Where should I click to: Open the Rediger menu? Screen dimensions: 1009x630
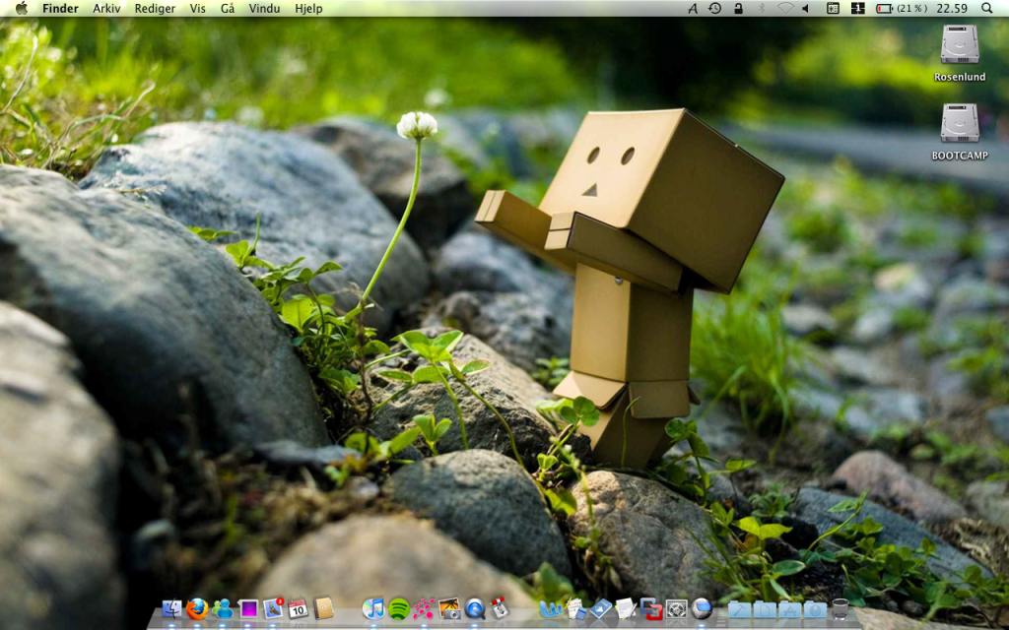tap(155, 8)
